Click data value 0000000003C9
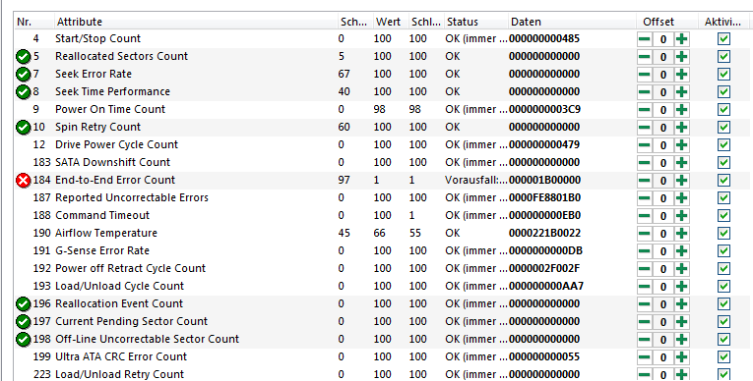The image size is (753, 381). 544,110
